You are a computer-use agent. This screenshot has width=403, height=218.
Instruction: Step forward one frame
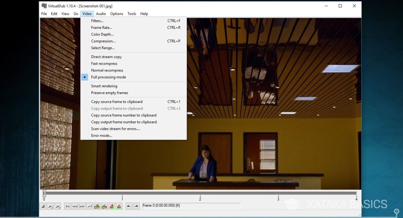82,206
